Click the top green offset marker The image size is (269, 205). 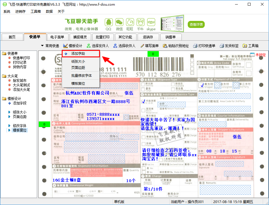click(x=153, y=54)
